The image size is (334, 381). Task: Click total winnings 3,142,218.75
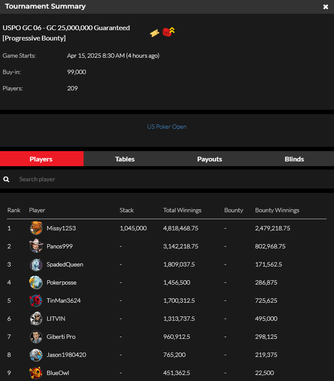click(181, 246)
